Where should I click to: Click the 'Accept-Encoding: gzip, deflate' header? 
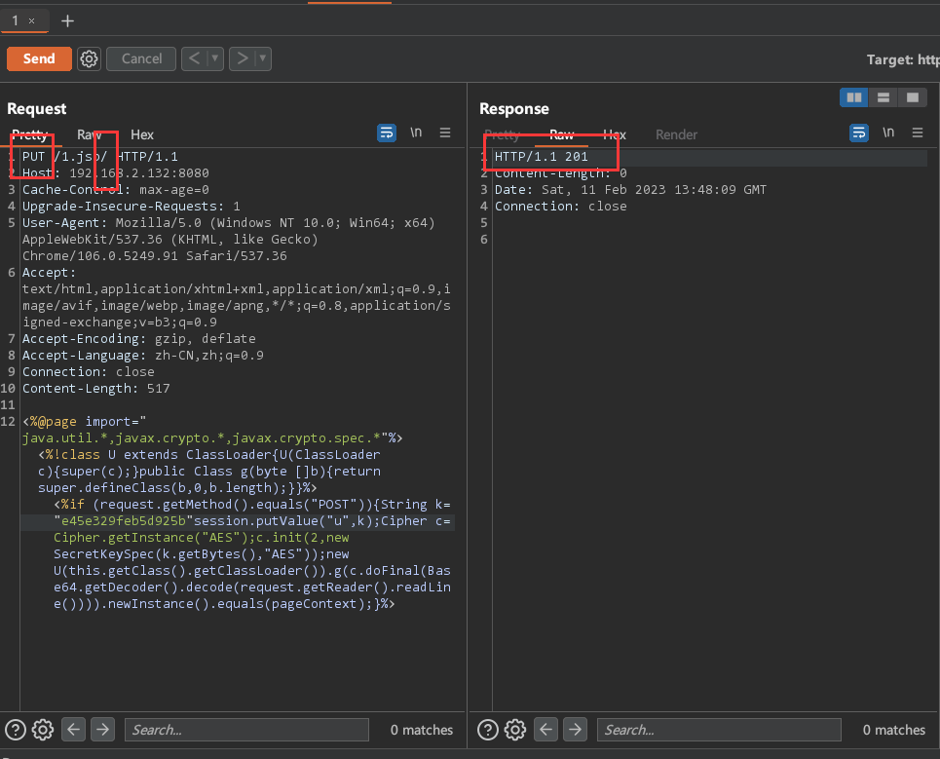[139, 339]
